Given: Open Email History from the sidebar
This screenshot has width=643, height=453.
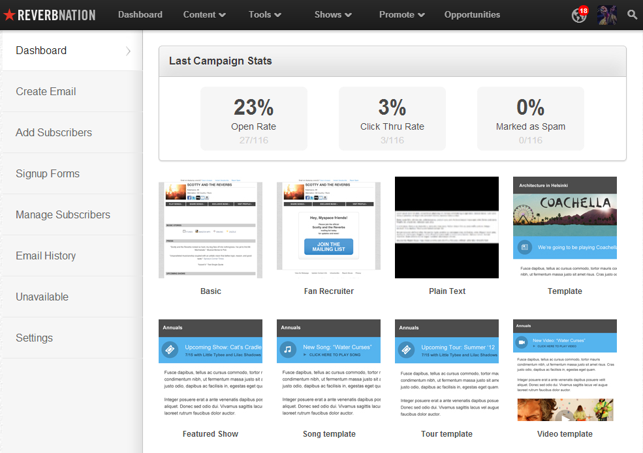Looking at the screenshot, I should (x=46, y=256).
